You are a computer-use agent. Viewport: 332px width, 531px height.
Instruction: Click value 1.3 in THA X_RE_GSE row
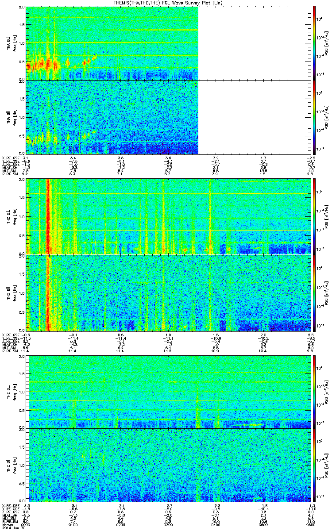pos(263,158)
